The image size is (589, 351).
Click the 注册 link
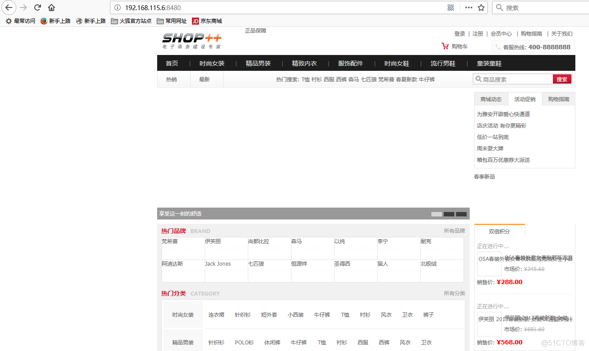(x=478, y=33)
